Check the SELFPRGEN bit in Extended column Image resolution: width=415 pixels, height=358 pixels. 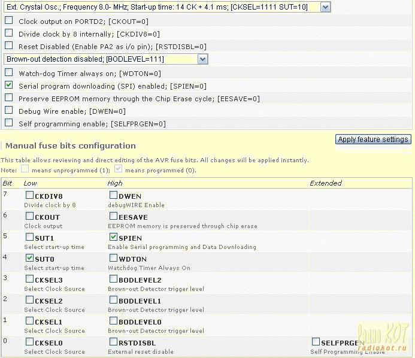[x=316, y=342]
